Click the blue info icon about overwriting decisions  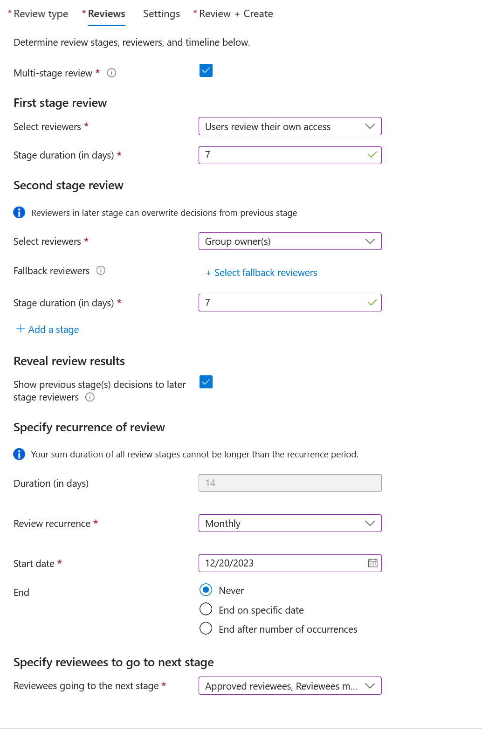[19, 213]
